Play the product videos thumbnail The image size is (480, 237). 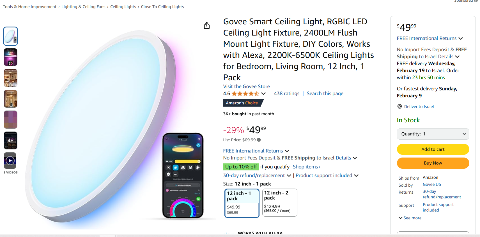[x=10, y=161]
